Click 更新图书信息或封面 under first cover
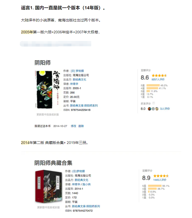 48,115
